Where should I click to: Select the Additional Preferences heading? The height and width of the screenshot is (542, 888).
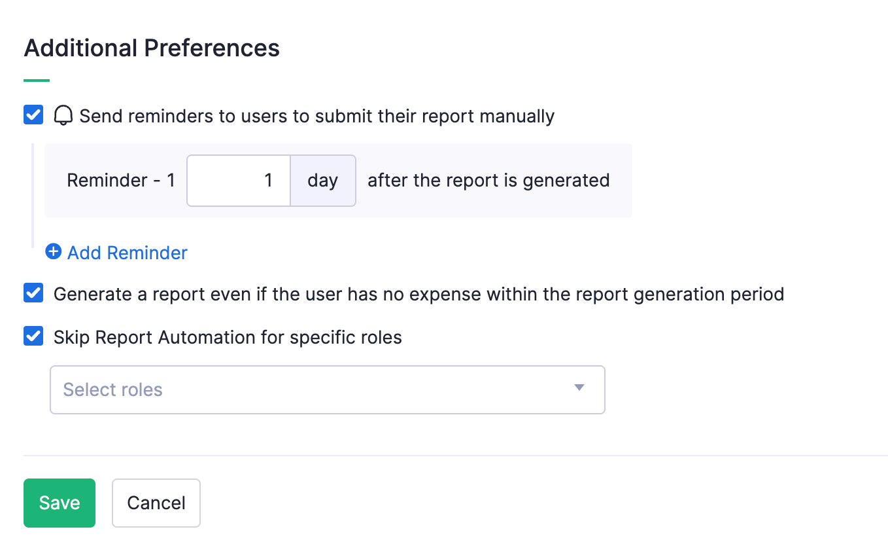point(152,48)
